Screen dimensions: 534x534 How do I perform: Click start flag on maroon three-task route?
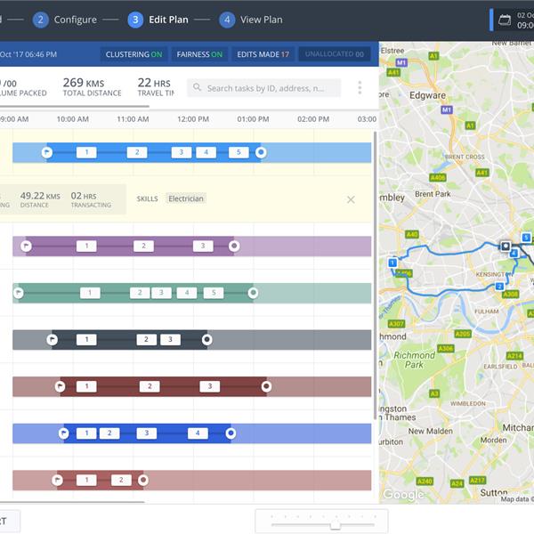pos(61,386)
